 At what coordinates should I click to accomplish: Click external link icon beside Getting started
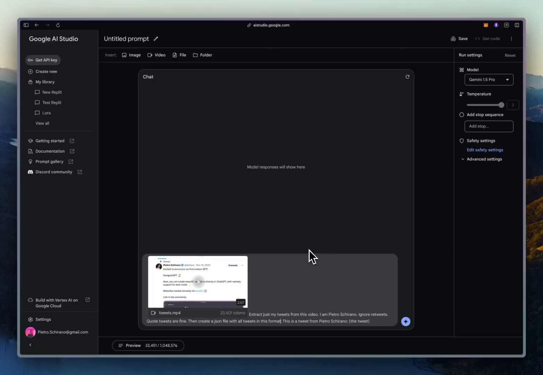[x=72, y=141]
